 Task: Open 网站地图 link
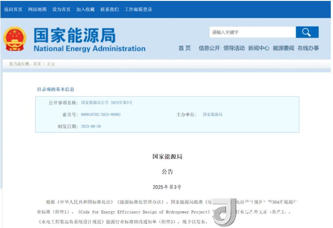tap(38, 9)
